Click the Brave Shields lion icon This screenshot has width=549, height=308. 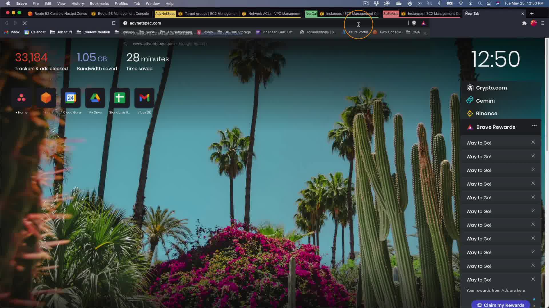pos(414,23)
